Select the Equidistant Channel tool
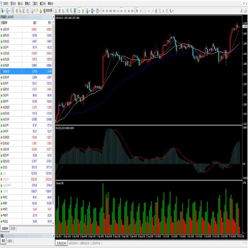This screenshot has height=248, width=248. 156,11
